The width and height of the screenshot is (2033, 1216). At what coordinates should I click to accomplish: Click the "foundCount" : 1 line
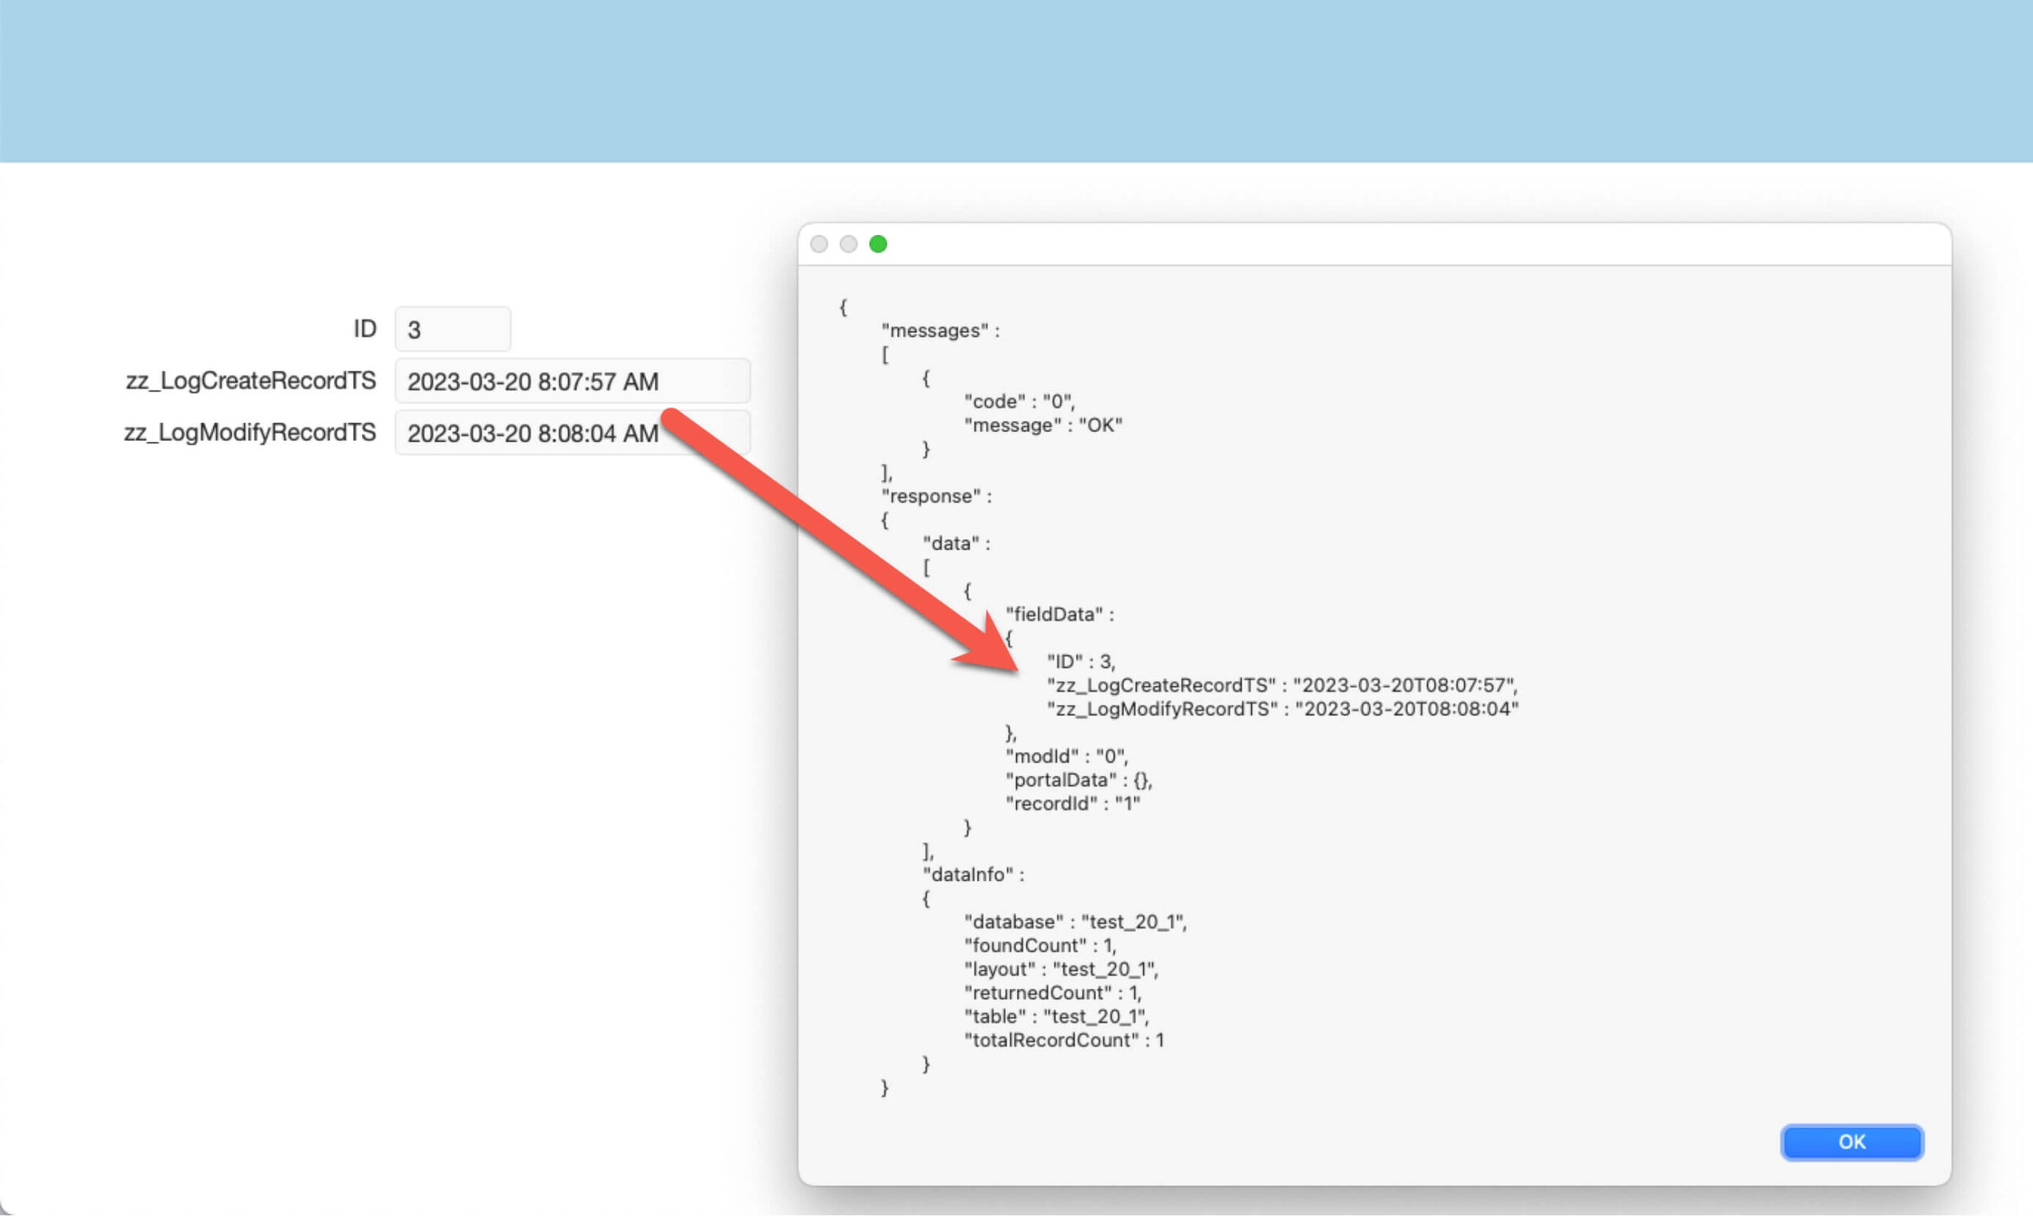click(1040, 945)
